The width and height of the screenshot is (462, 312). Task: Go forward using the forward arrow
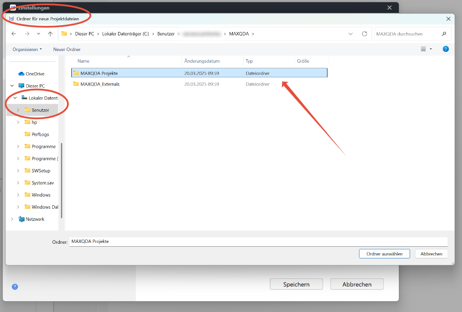point(27,34)
